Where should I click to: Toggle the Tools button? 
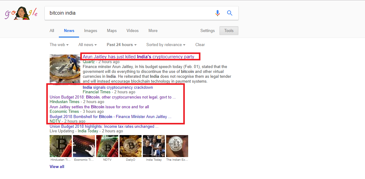click(x=229, y=30)
